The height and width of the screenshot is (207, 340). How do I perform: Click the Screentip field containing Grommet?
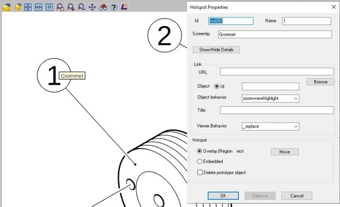274,35
